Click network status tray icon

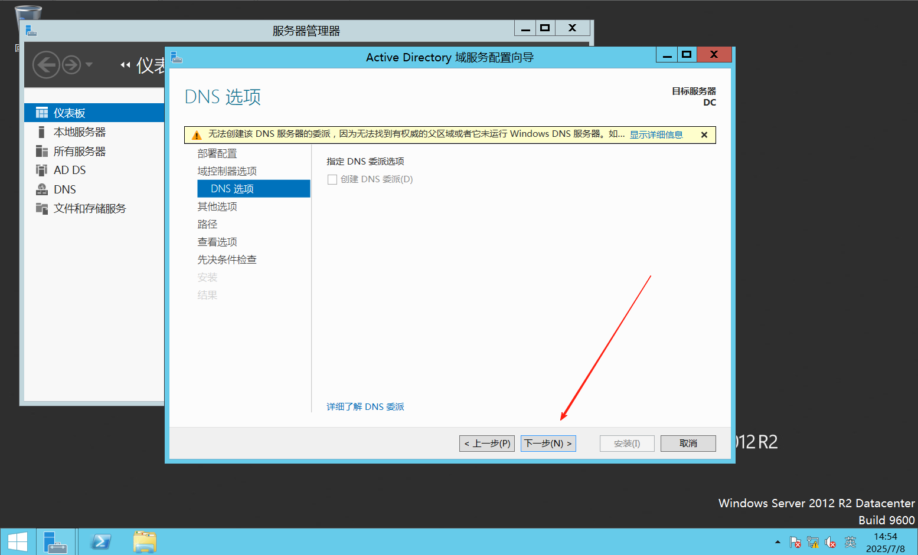[x=813, y=542]
